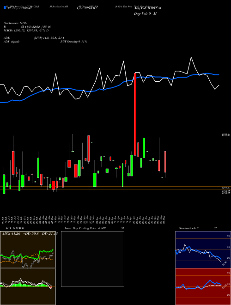Select the "MACD: 1295.12, 1297.83, -2.71 D" line
The height and width of the screenshot is (305, 231).
pyautogui.click(x=26, y=30)
